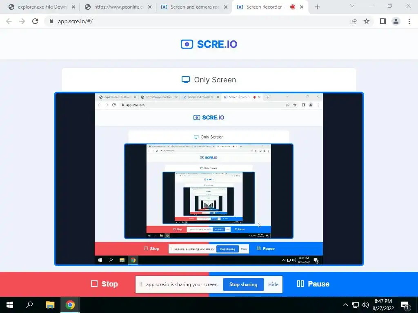Click the Only Screen monitor icon
This screenshot has width=418, height=313.
point(186,79)
